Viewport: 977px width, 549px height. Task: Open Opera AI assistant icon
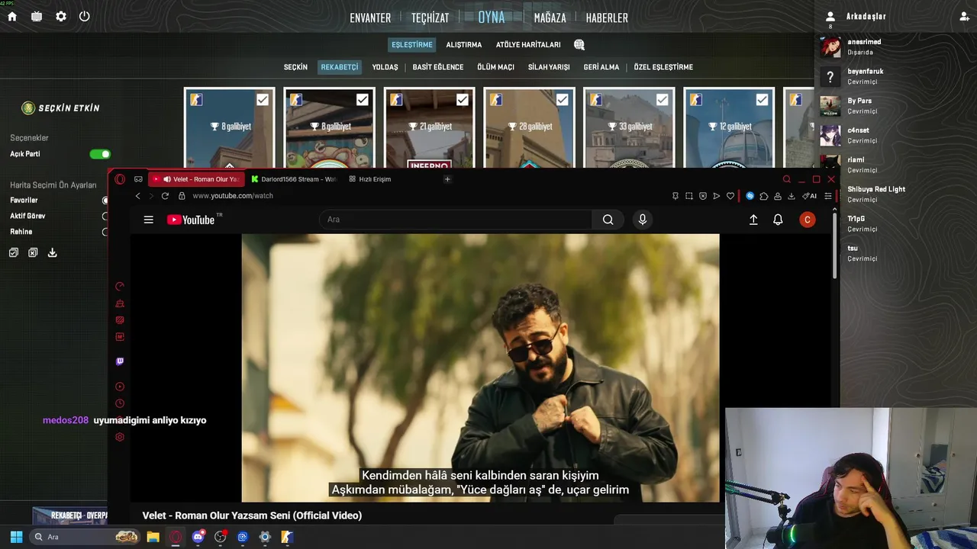[809, 196]
